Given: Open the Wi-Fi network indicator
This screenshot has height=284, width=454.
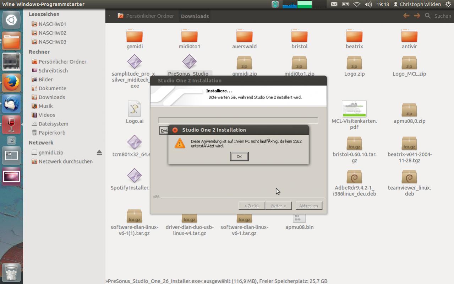Looking at the screenshot, I should pos(357,4).
